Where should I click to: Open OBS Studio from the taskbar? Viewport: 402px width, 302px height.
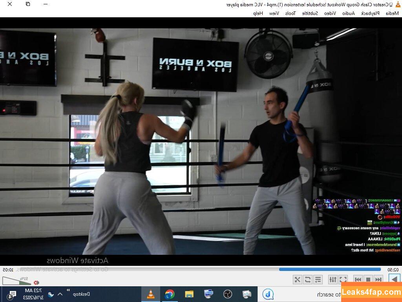228,294
